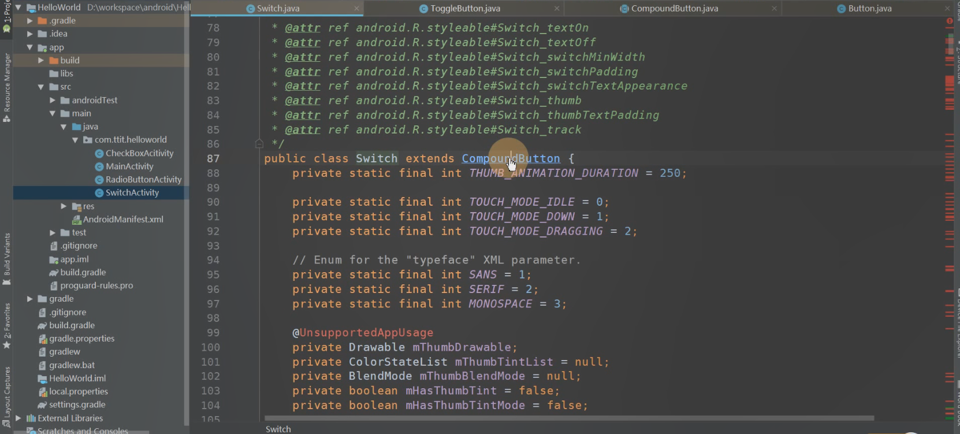Open the Button.java editor tab
Image resolution: width=960 pixels, height=434 pixels.
coord(864,8)
